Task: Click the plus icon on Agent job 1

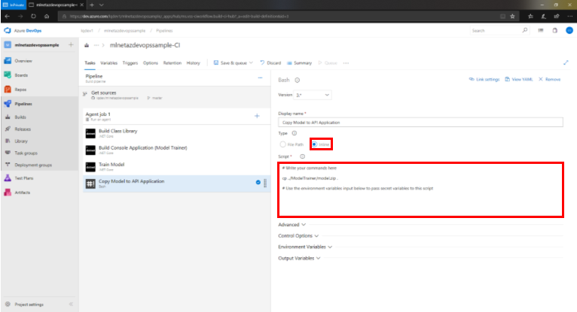Action: 257,116
